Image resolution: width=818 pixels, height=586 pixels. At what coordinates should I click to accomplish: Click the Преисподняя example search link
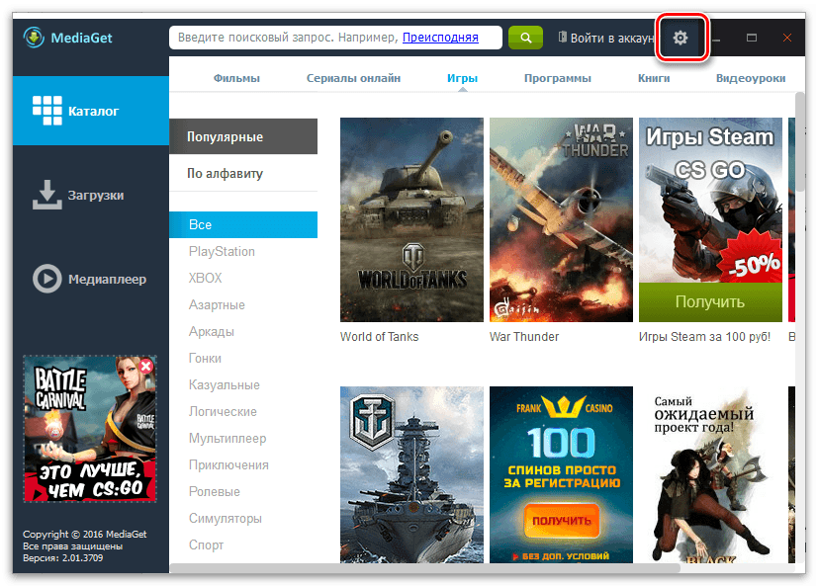click(x=440, y=38)
